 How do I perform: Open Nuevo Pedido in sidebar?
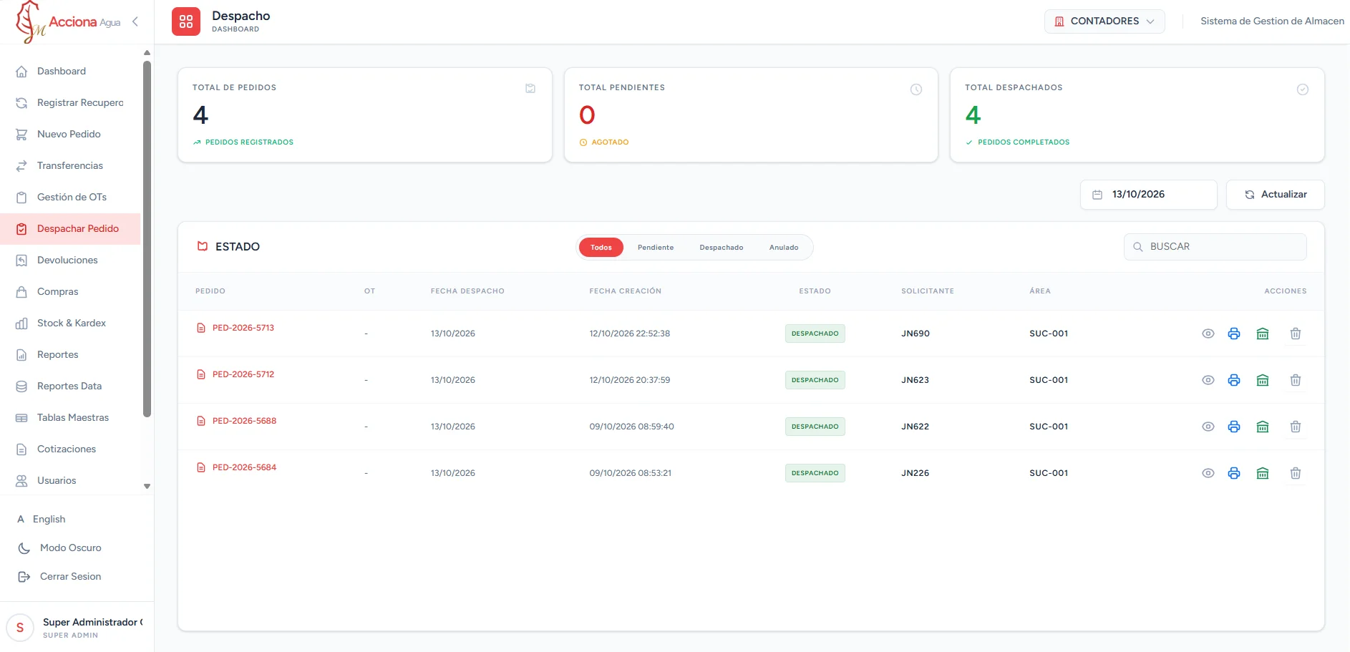69,134
